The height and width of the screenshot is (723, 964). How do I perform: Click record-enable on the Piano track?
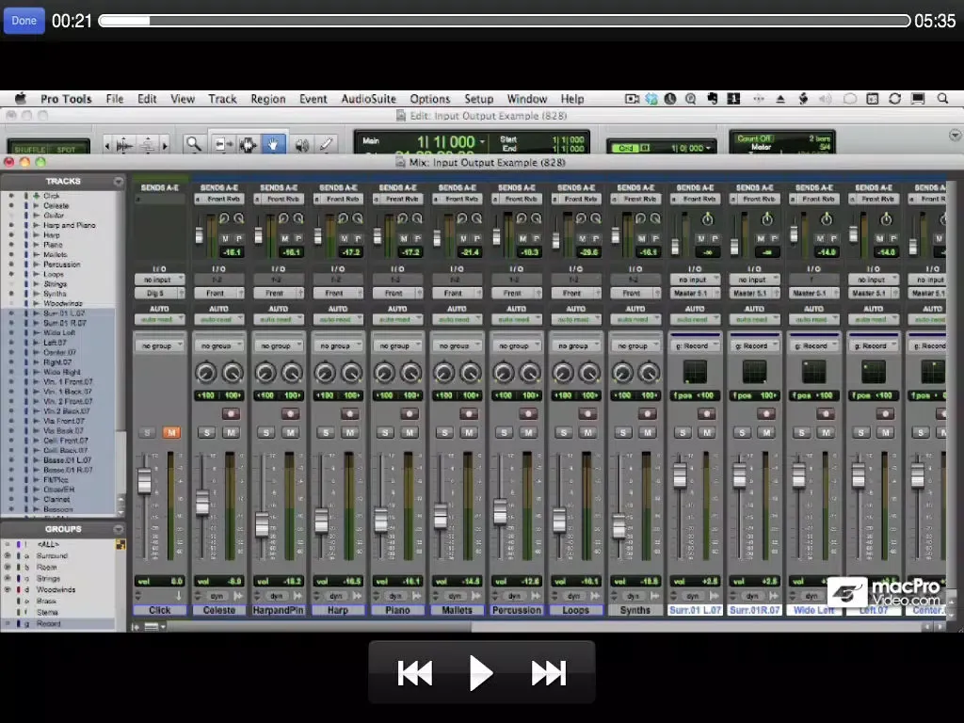[x=410, y=414]
